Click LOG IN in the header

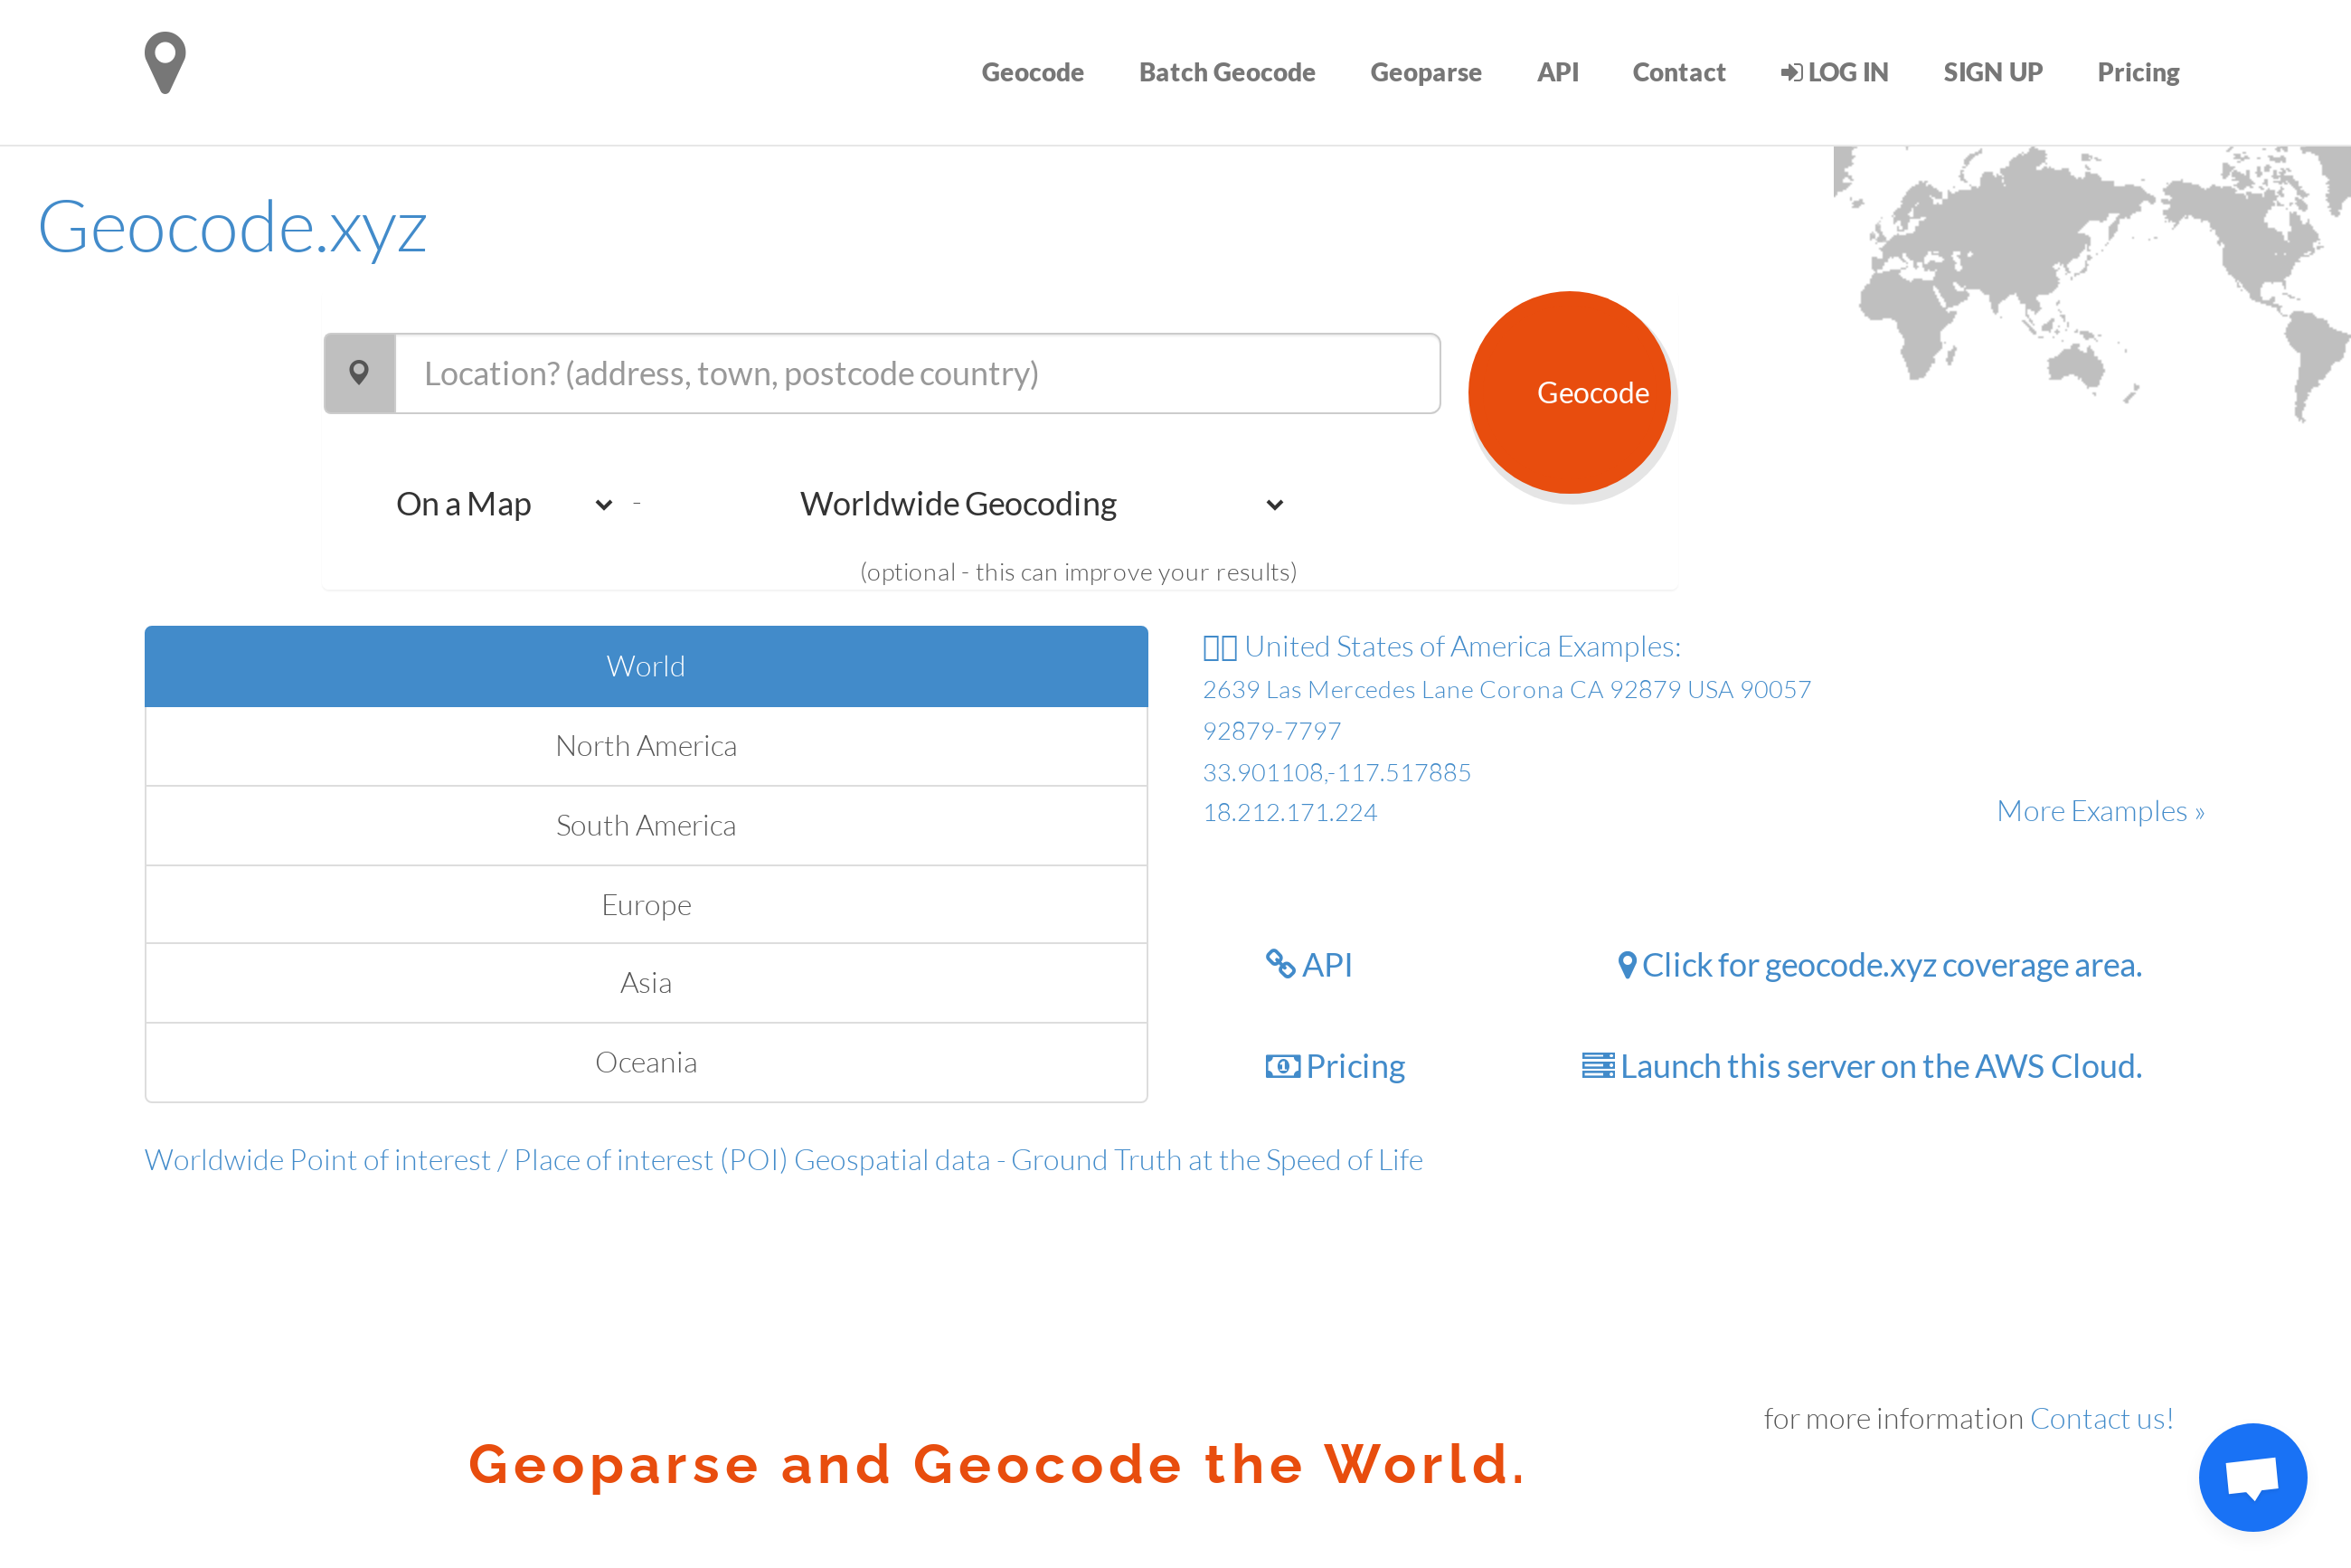[1834, 72]
